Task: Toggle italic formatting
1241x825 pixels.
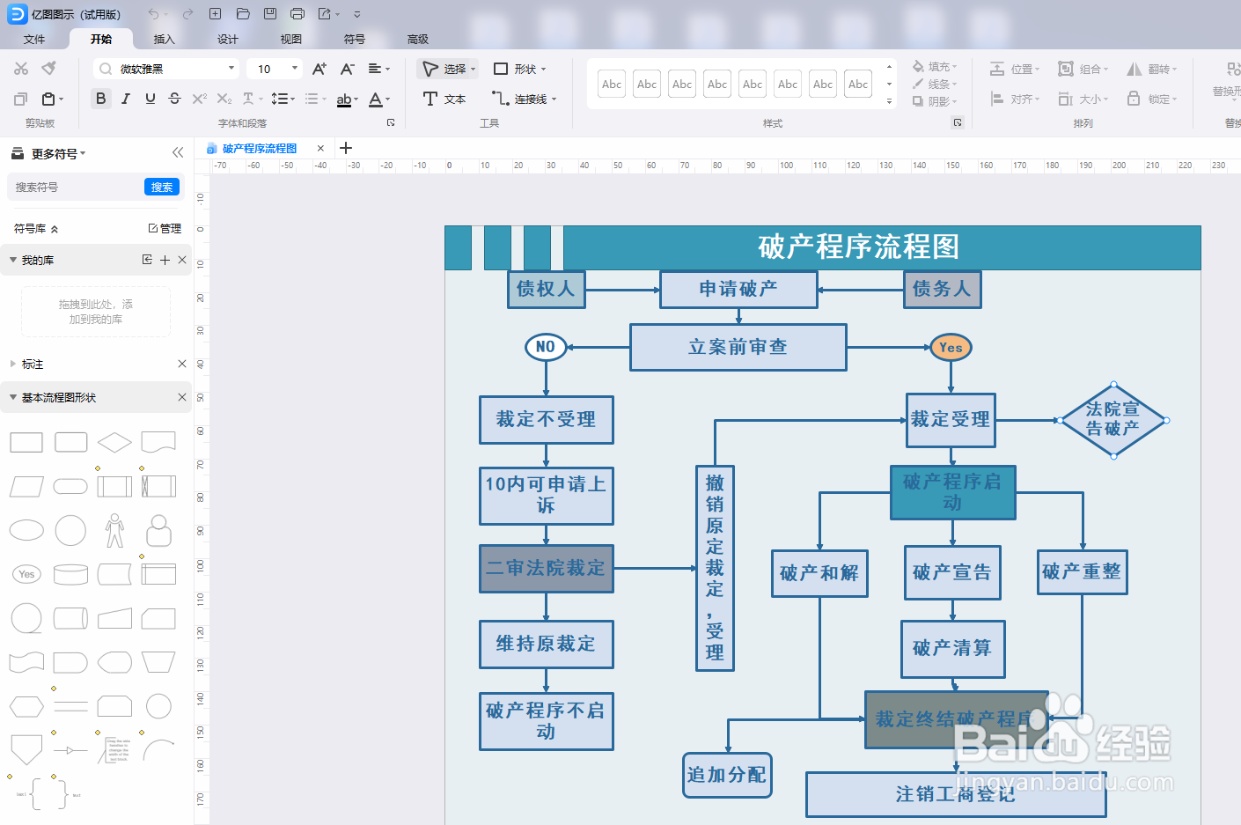Action: point(124,99)
